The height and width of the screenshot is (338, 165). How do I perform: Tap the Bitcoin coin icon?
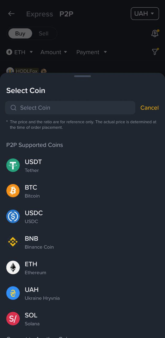pyautogui.click(x=13, y=191)
